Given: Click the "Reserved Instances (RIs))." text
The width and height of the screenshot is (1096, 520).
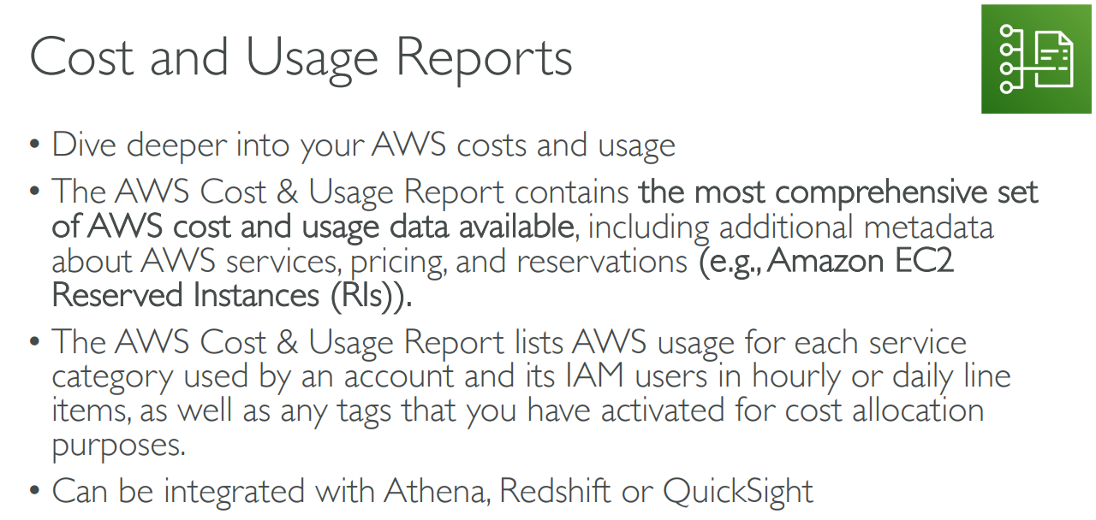Looking at the screenshot, I should click(231, 295).
